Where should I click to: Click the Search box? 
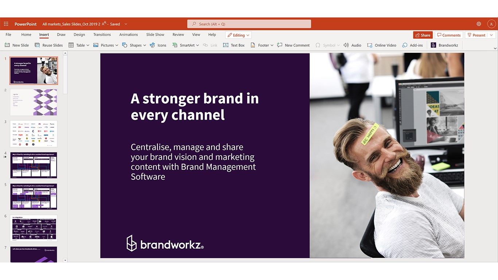tap(249, 24)
